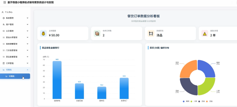The image size is (237, 107).
Task: Click the 系统管理 gear icon
Action: (x=4, y=18)
